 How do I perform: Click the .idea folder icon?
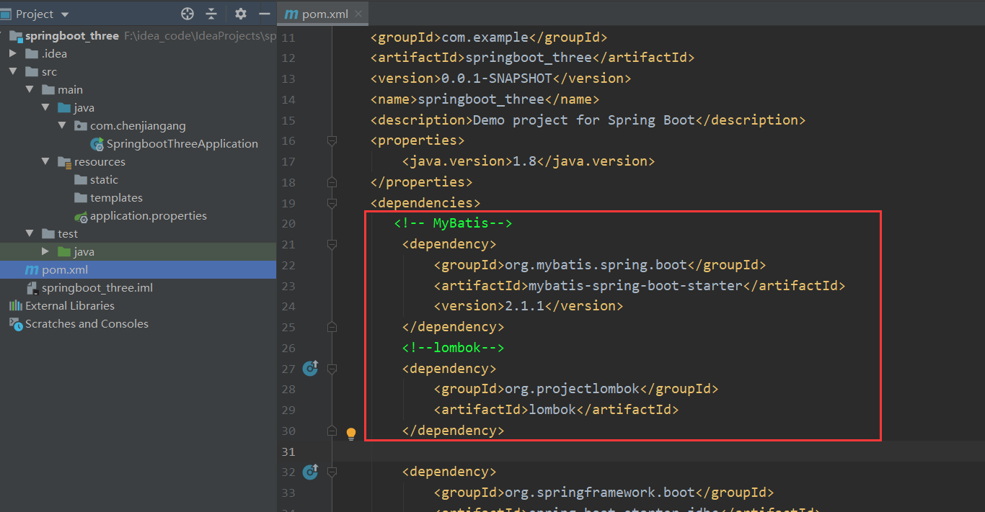coord(32,54)
